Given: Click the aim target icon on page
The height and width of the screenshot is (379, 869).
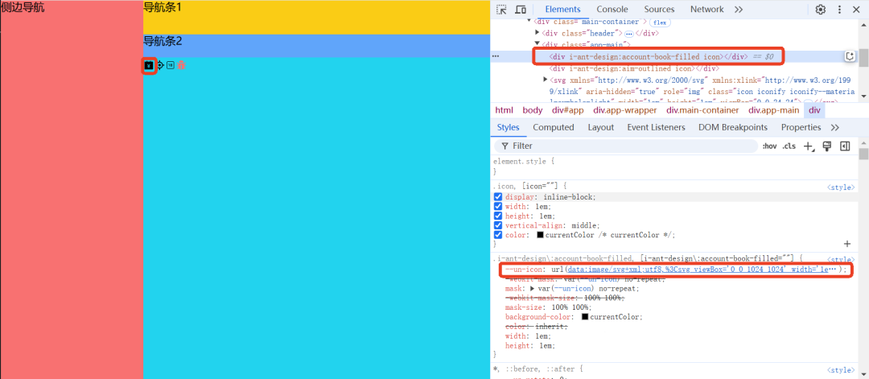Looking at the screenshot, I should click(159, 65).
